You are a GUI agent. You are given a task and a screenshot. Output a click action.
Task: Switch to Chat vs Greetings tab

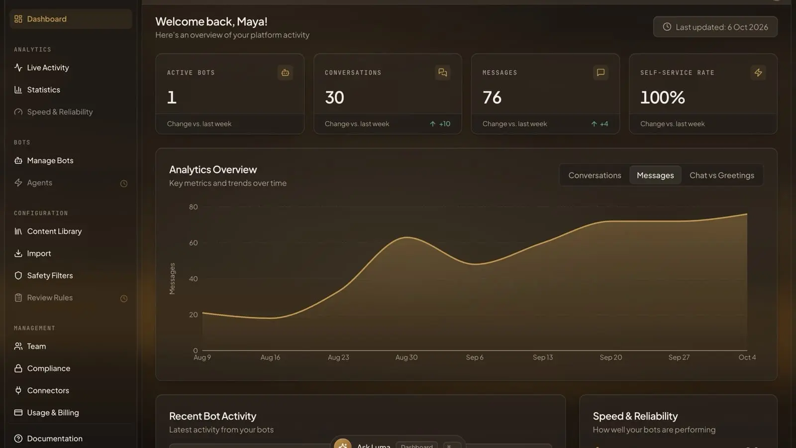pos(721,175)
